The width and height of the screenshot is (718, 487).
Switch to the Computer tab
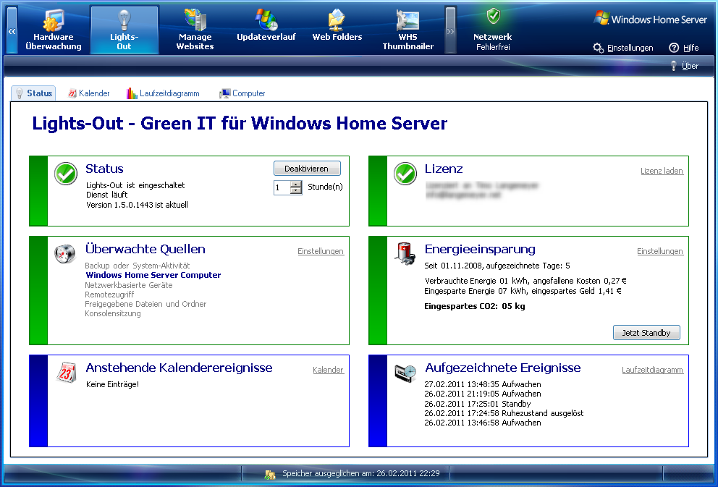click(x=242, y=93)
